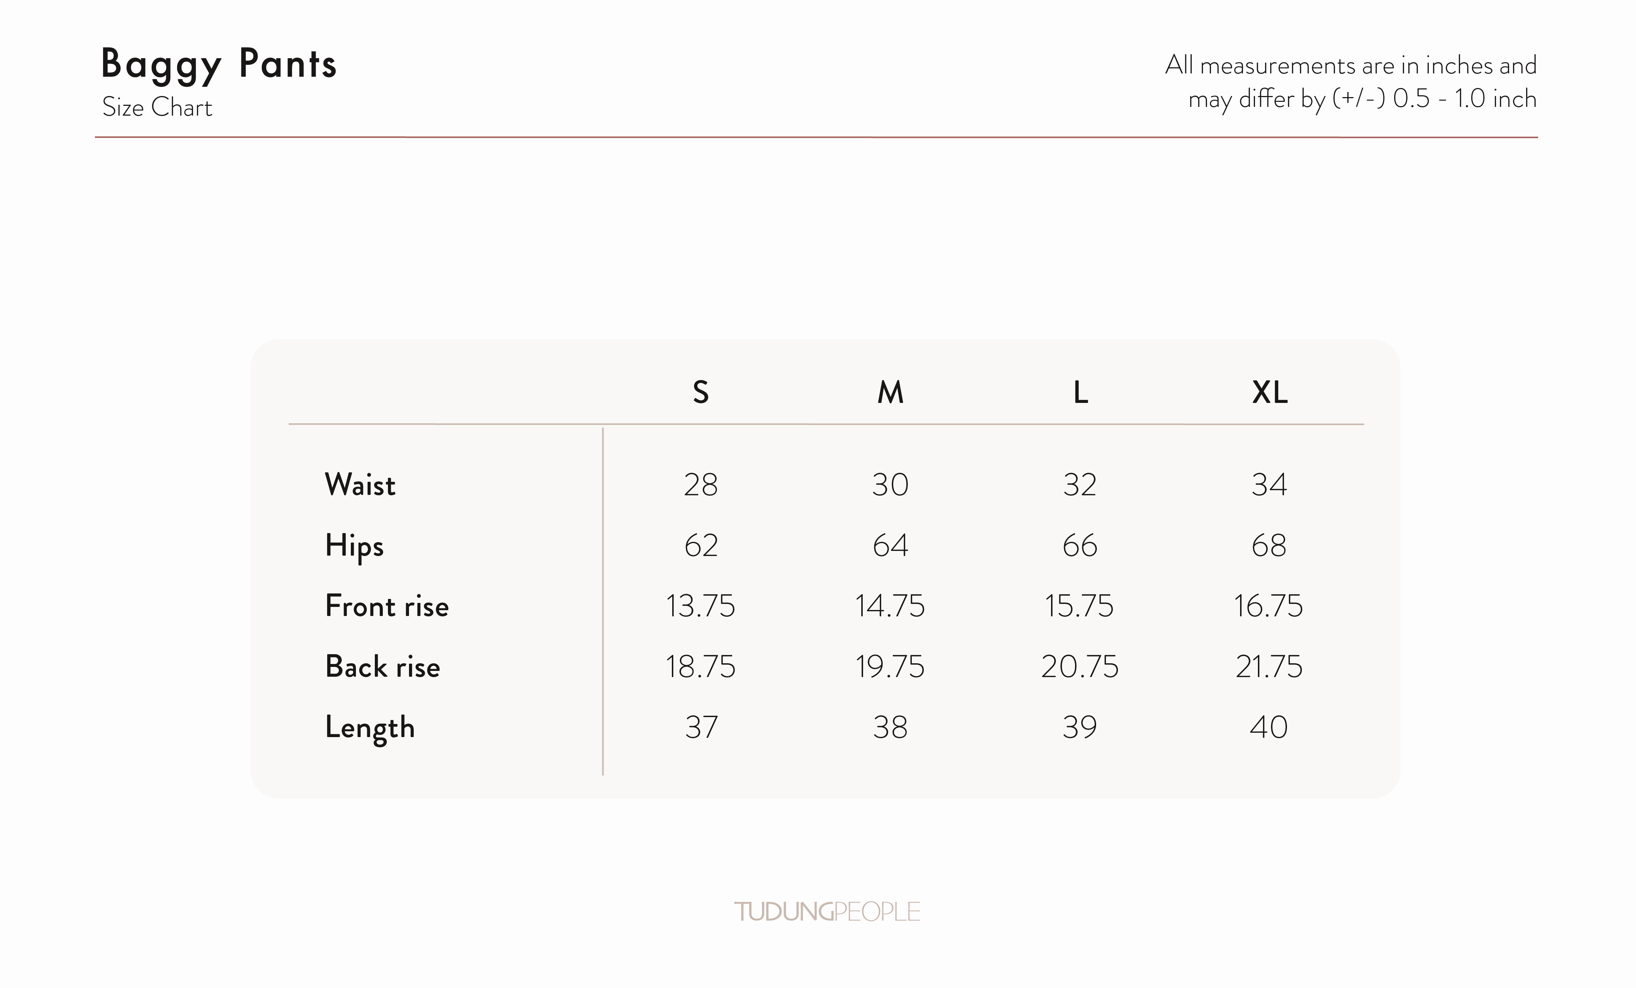Select the L size column header
This screenshot has height=988, width=1636.
pos(1080,392)
